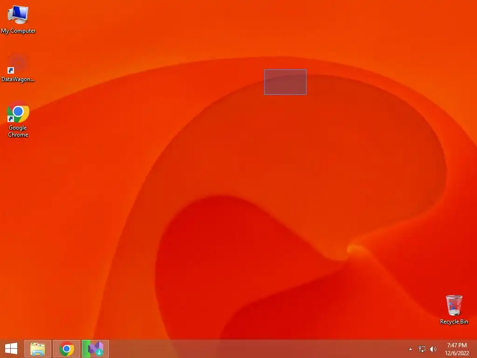Image resolution: width=477 pixels, height=358 pixels.
Task: Open the network status tray icon
Action: (x=422, y=349)
